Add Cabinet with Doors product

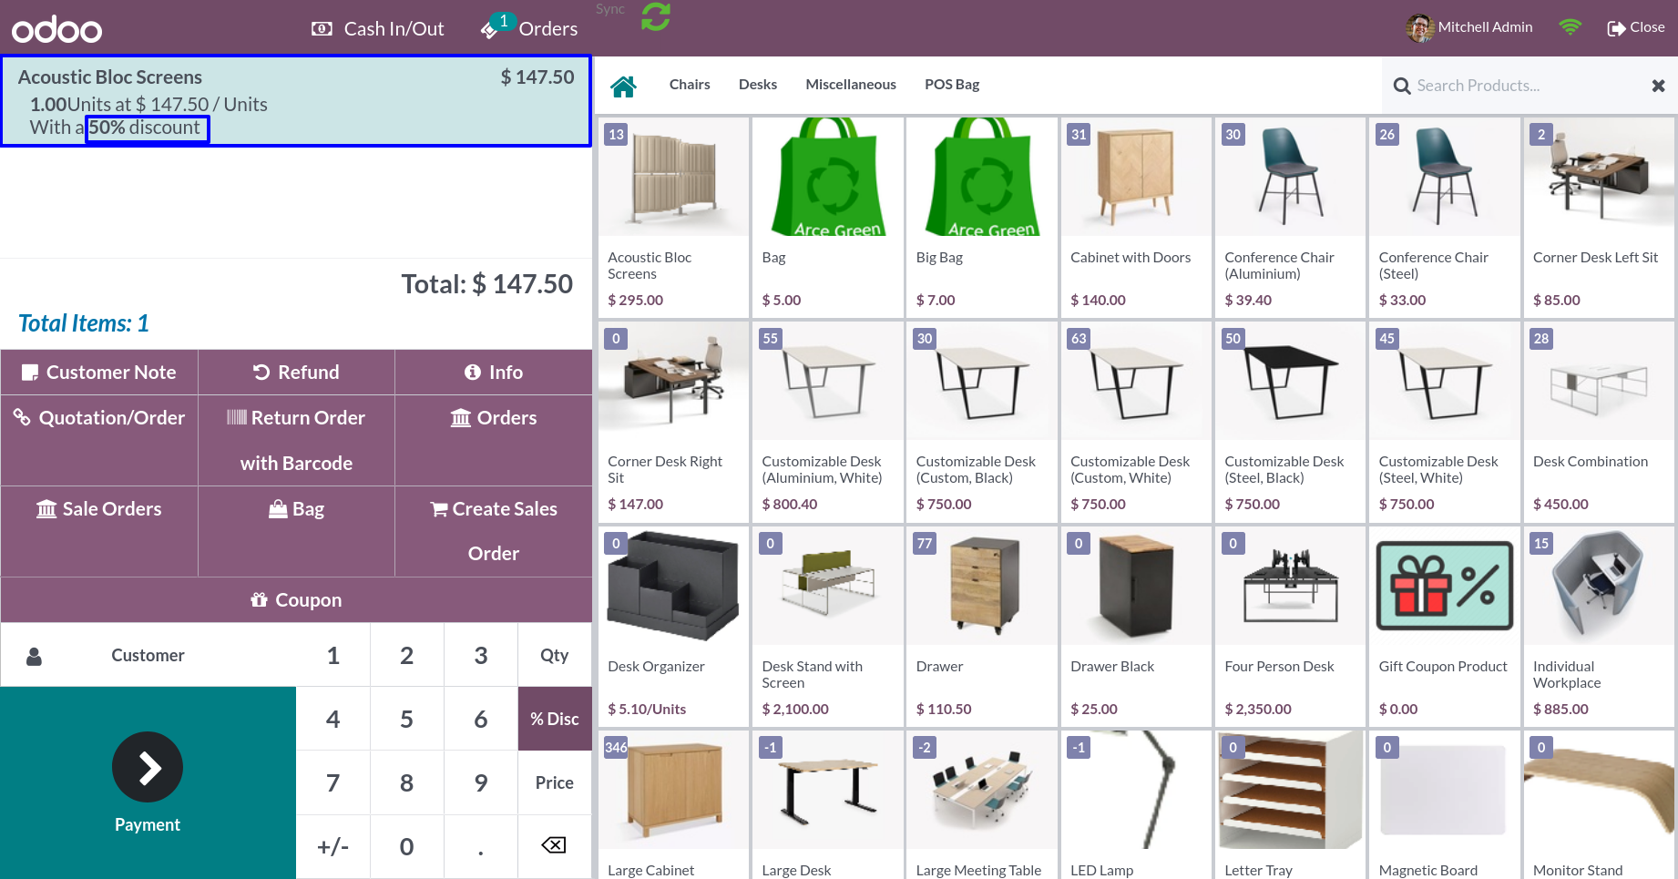[x=1136, y=217]
